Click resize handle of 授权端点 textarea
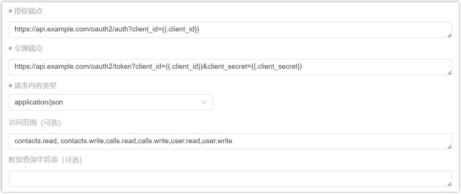 click(x=449, y=35)
